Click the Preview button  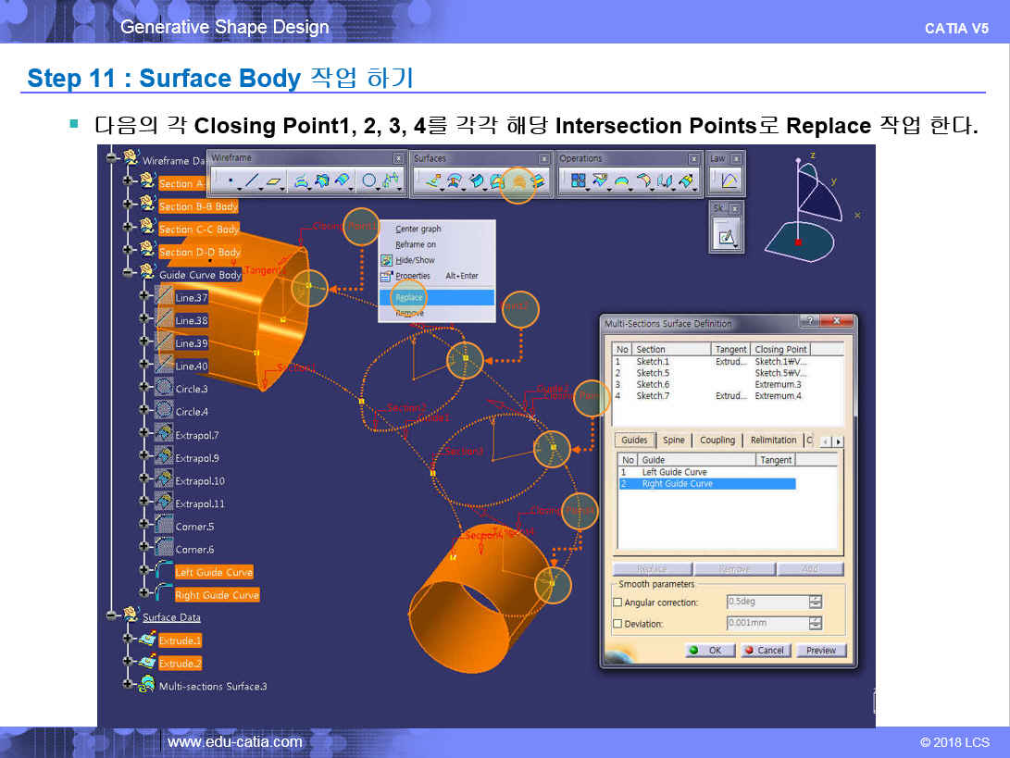coord(820,651)
